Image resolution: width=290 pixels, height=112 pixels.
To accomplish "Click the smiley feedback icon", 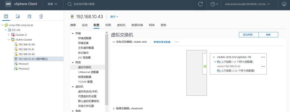I will [284, 4].
